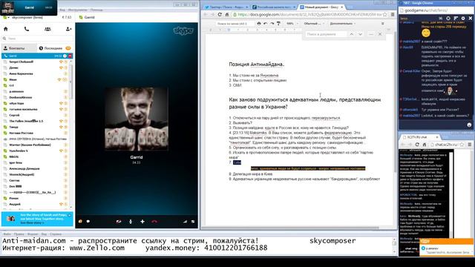Viewport: 475px width, 267px height.
Task: Select the Новый документ Google Docs tab
Action: [x=321, y=7]
